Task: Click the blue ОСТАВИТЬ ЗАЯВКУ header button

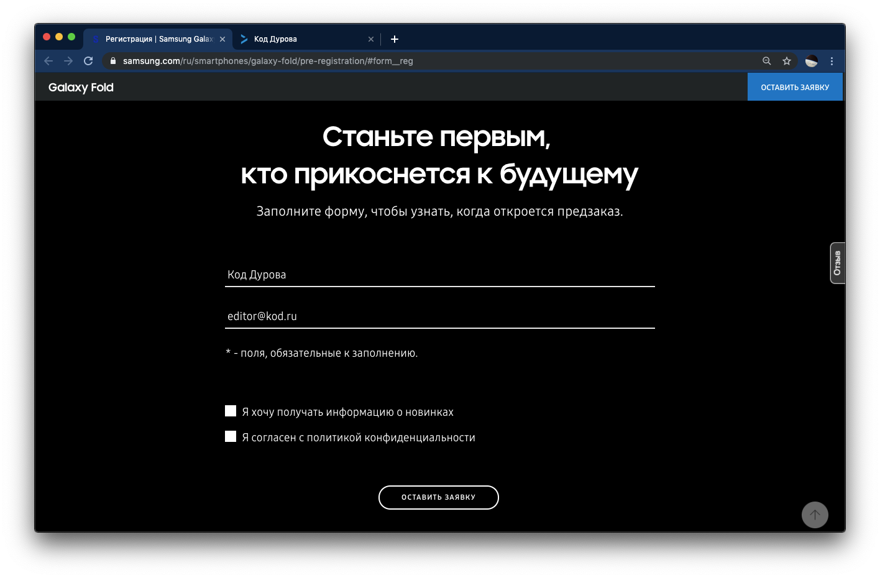Action: 795,87
